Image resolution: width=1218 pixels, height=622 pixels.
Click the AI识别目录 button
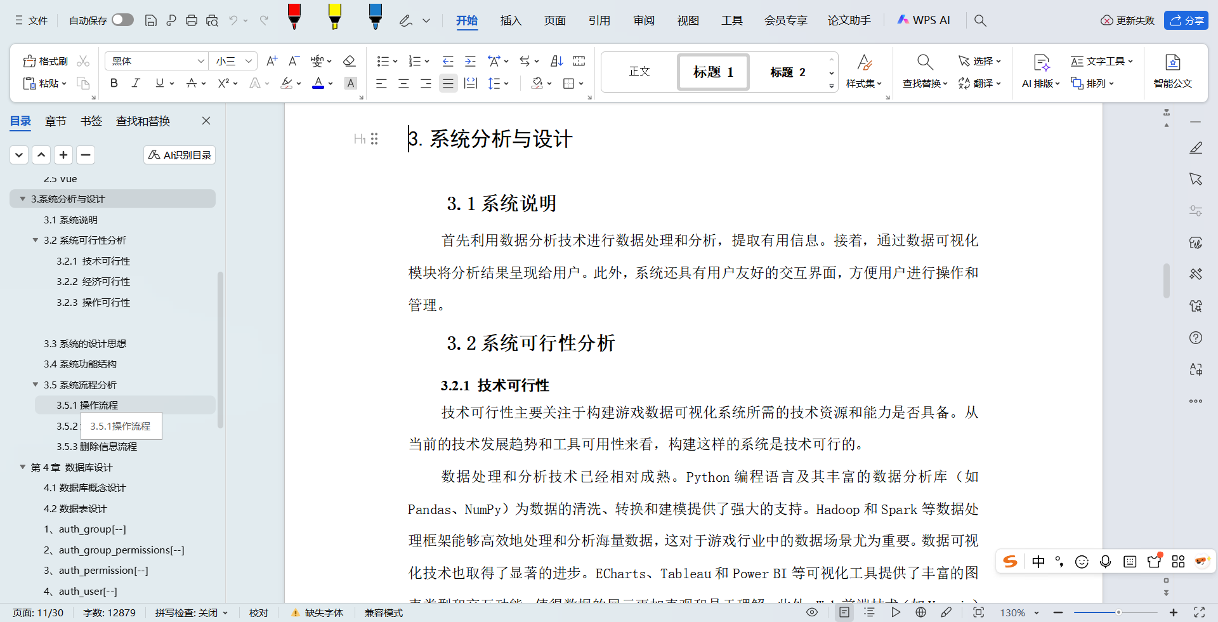click(x=180, y=154)
